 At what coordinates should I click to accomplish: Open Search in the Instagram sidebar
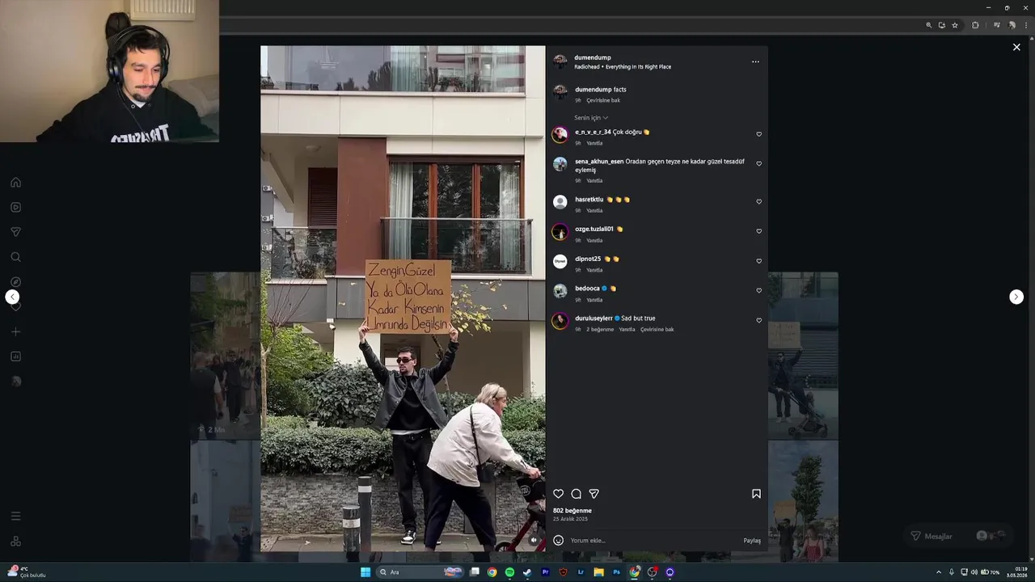pyautogui.click(x=15, y=257)
